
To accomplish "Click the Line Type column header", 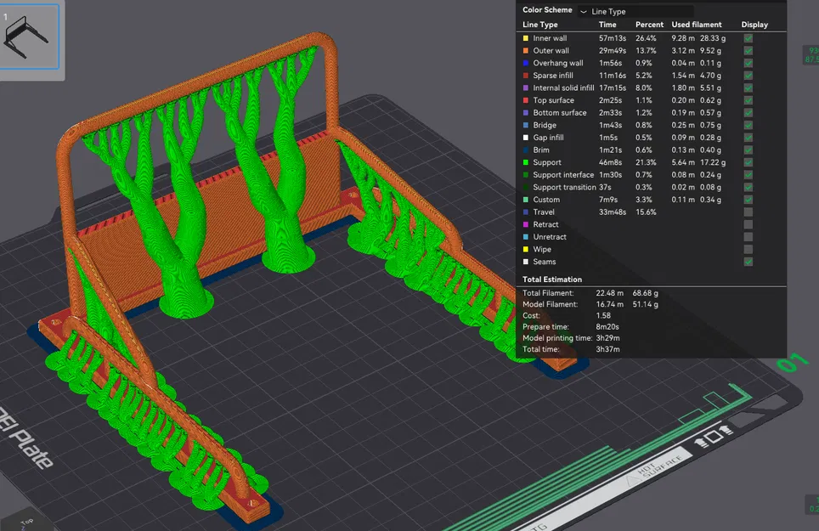I will [x=540, y=25].
